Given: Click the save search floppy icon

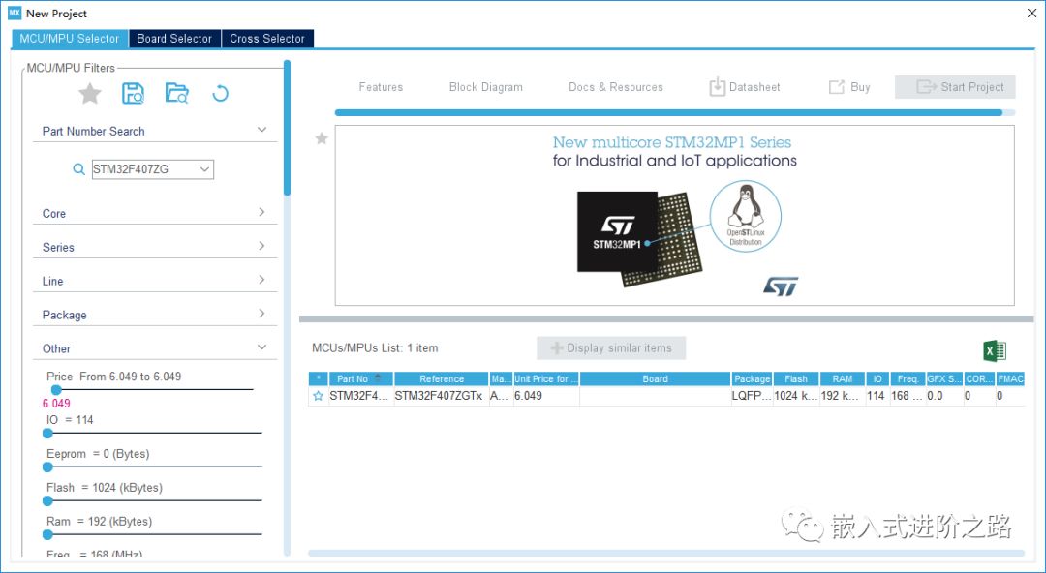Looking at the screenshot, I should [133, 93].
